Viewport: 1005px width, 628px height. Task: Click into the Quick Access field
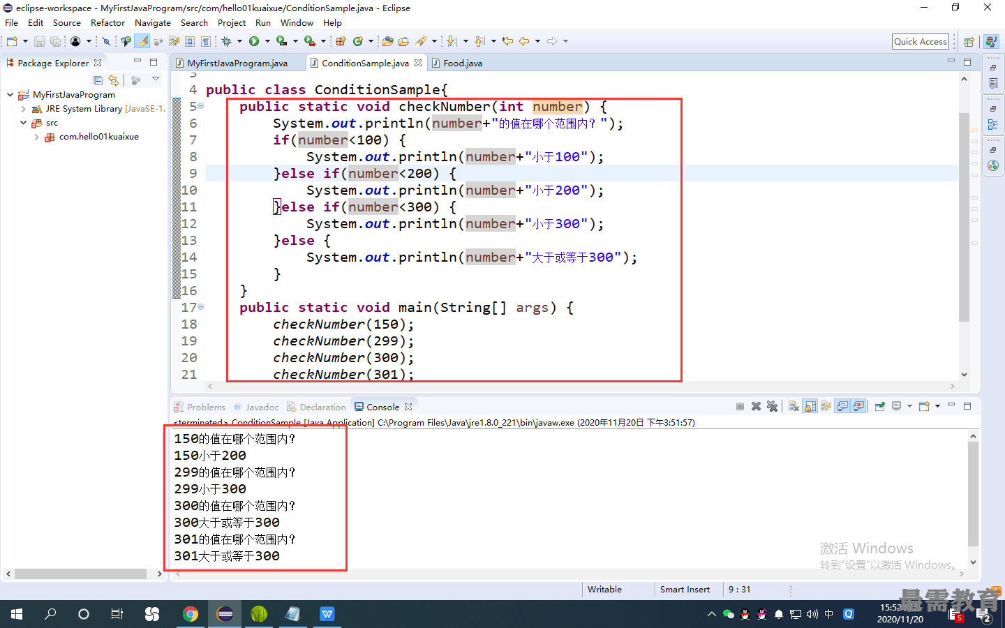tap(921, 42)
